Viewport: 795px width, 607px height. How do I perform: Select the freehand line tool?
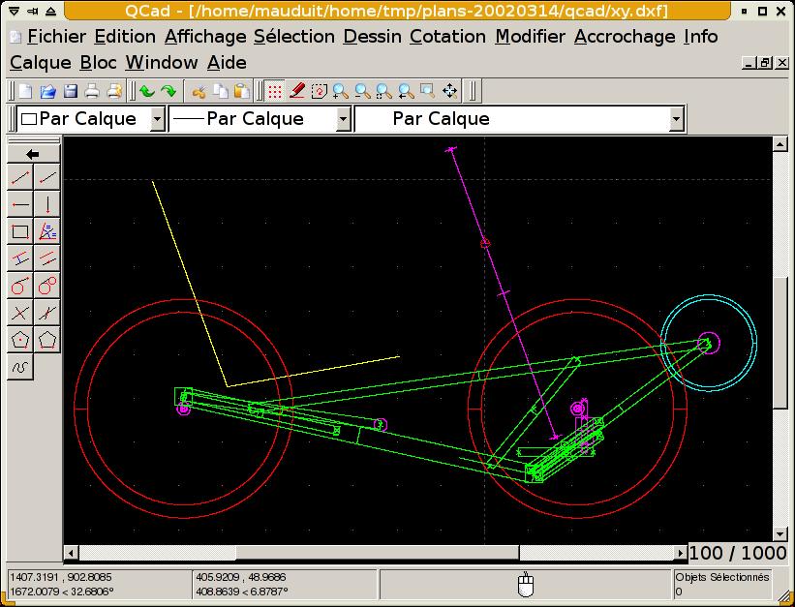[x=20, y=367]
